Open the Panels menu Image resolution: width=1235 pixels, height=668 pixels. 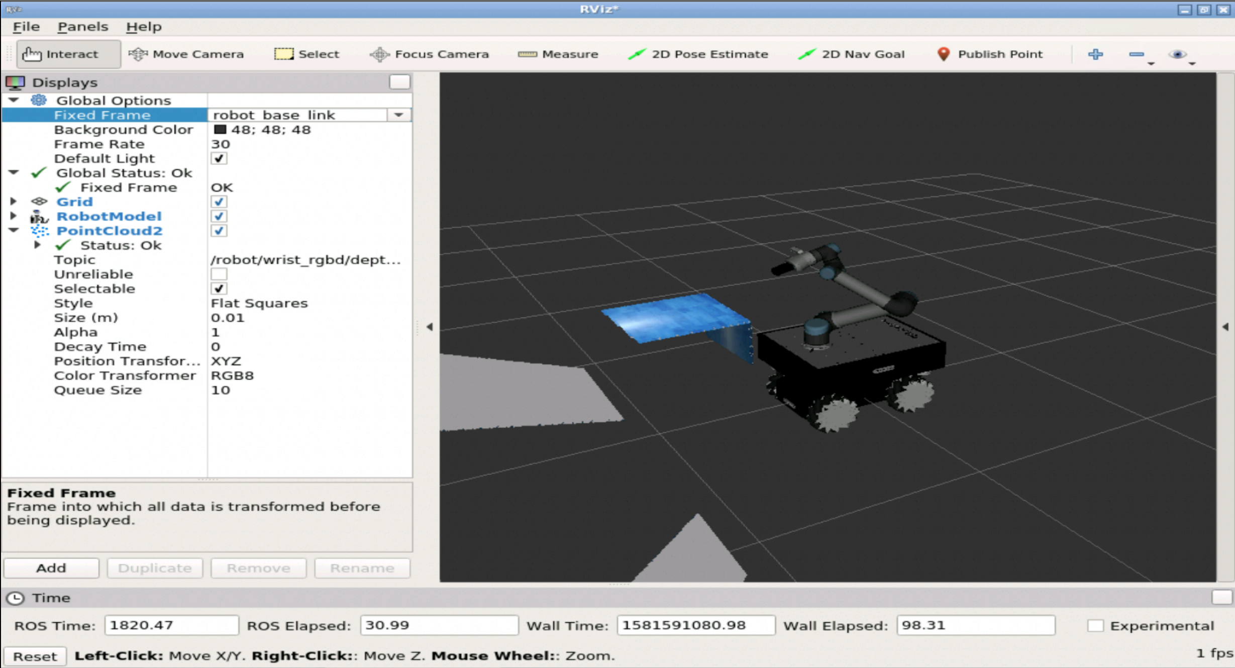pyautogui.click(x=83, y=27)
